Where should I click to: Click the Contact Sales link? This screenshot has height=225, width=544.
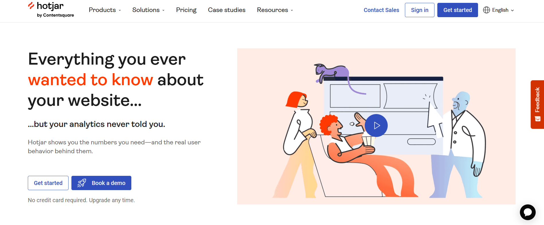tap(381, 10)
